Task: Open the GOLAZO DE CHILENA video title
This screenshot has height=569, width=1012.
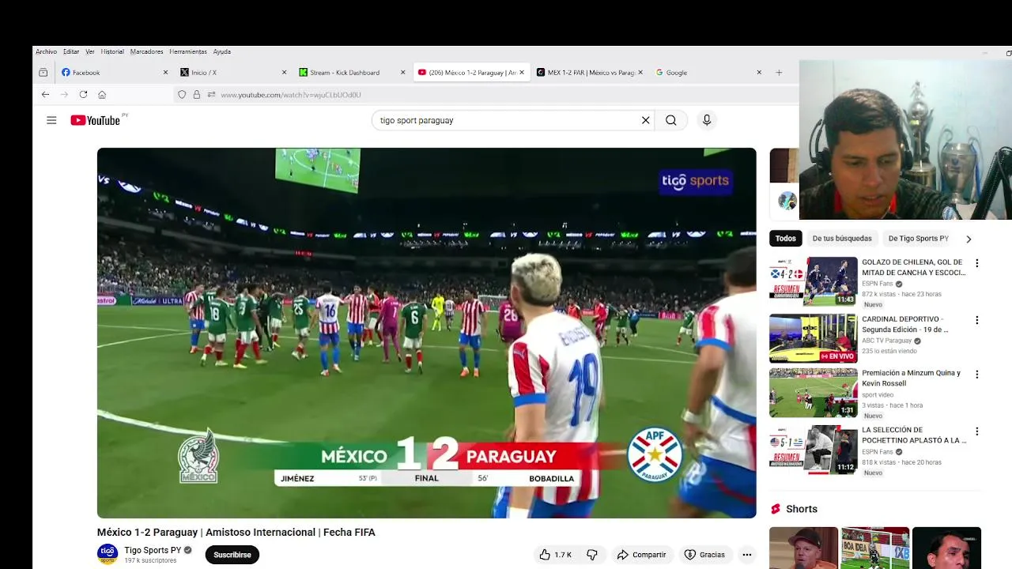Action: 914,267
